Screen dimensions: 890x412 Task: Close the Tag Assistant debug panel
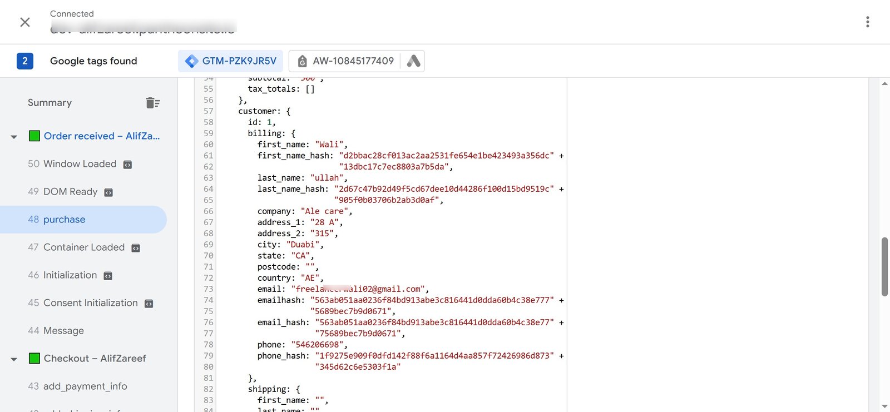(25, 22)
